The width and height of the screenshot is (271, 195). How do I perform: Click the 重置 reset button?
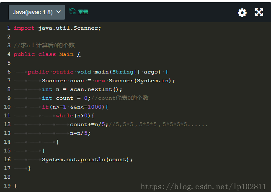[x=83, y=12]
